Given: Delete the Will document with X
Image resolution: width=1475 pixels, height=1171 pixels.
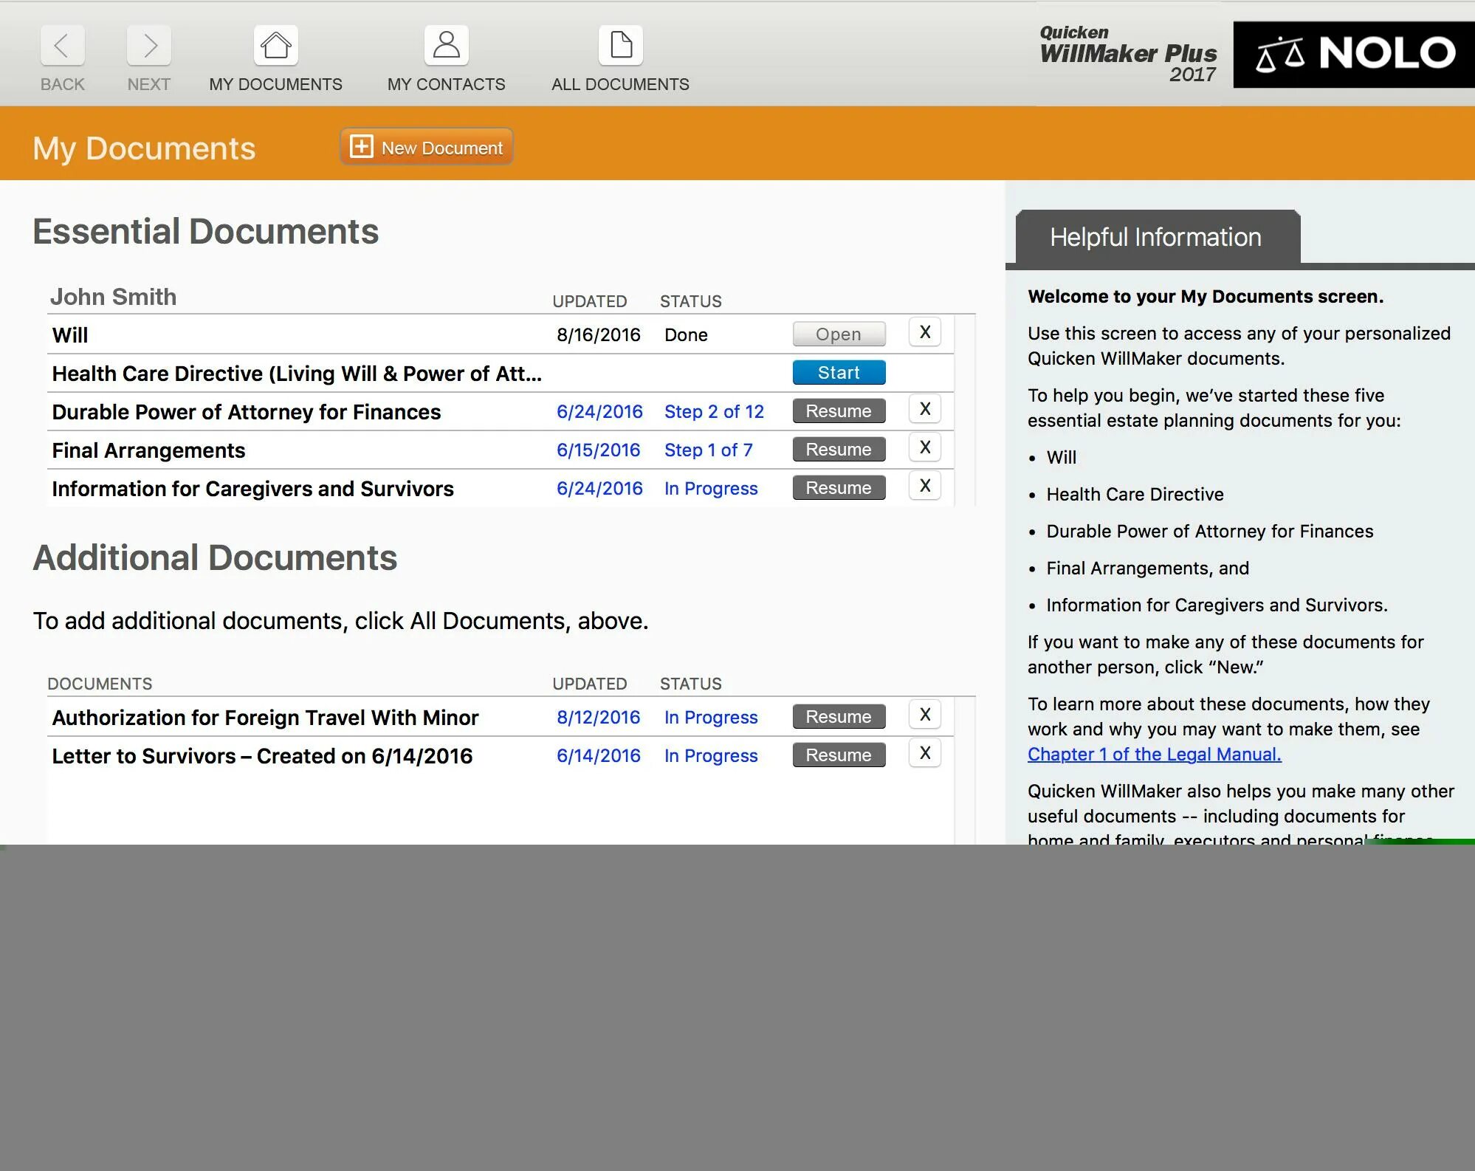Looking at the screenshot, I should (924, 333).
